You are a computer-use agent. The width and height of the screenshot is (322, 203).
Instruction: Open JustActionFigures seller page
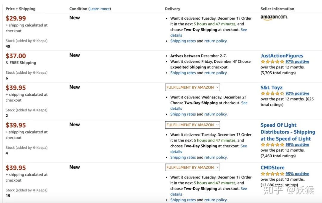[282, 56]
